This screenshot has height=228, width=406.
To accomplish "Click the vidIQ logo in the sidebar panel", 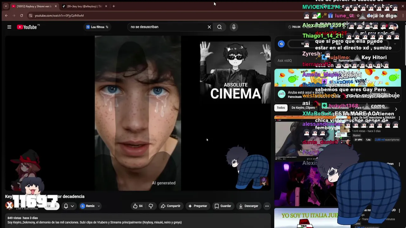I will (281, 44).
